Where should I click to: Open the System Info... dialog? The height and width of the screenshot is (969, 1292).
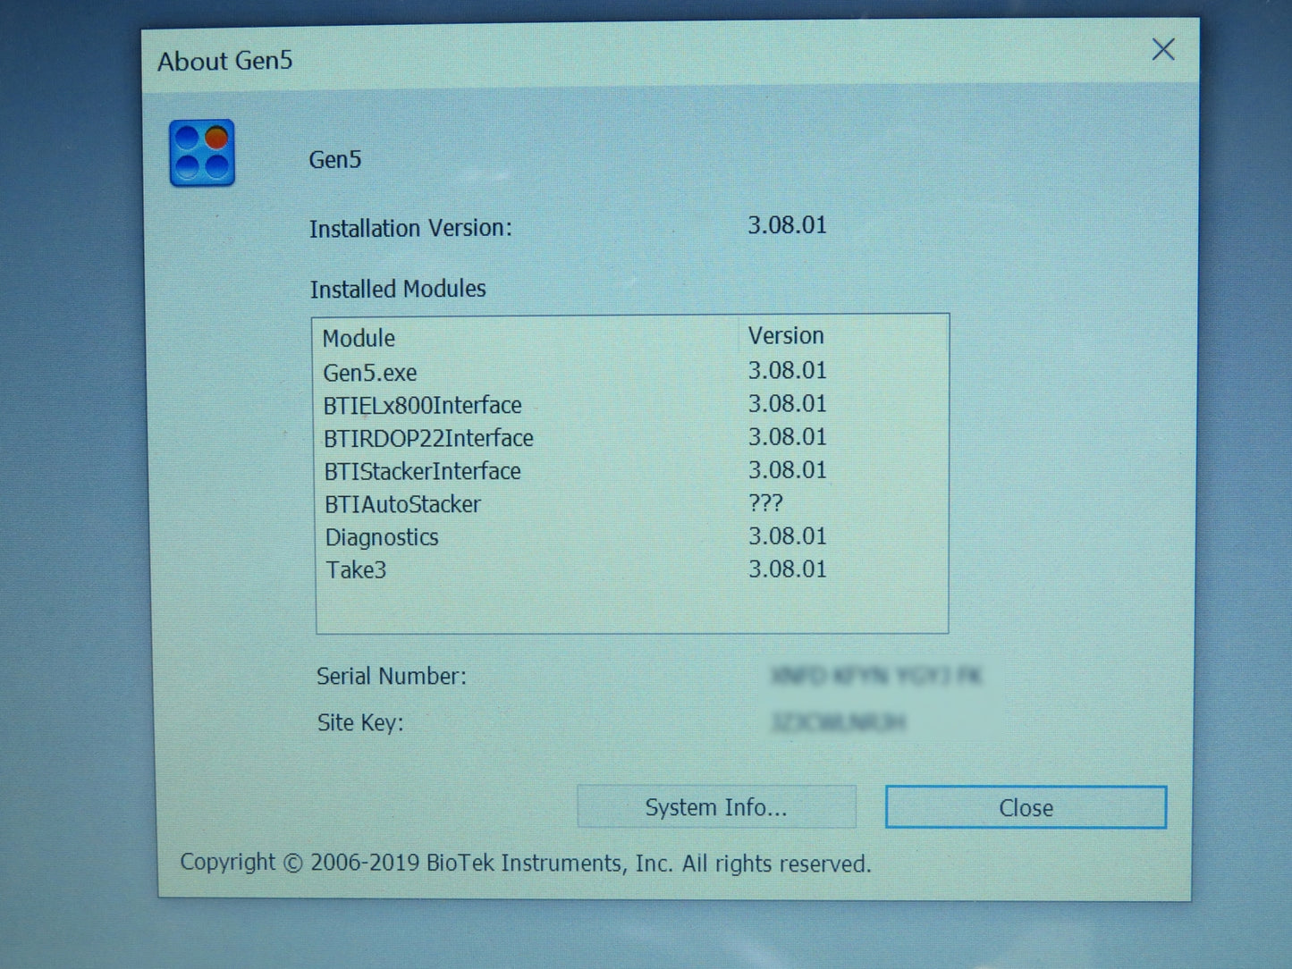click(716, 807)
